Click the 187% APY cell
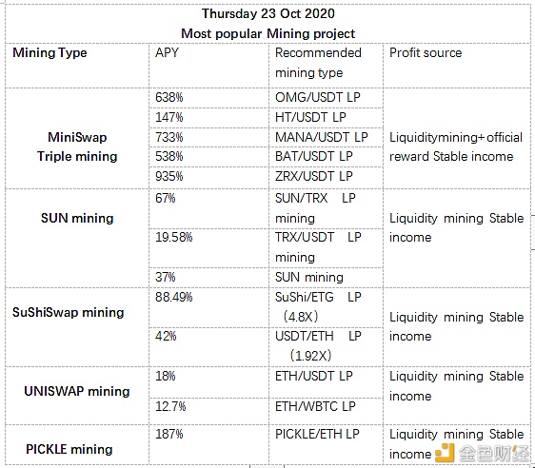Screen dimensions: 535x468 point(208,444)
